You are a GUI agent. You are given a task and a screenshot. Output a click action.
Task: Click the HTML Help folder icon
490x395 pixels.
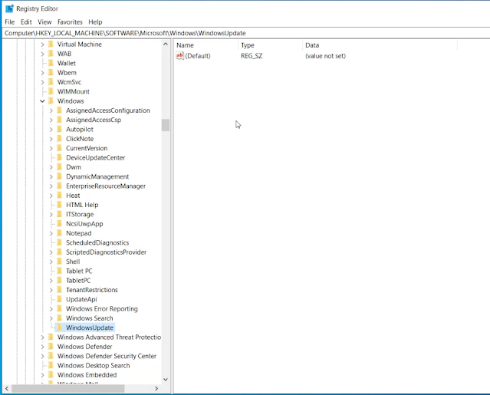click(59, 205)
